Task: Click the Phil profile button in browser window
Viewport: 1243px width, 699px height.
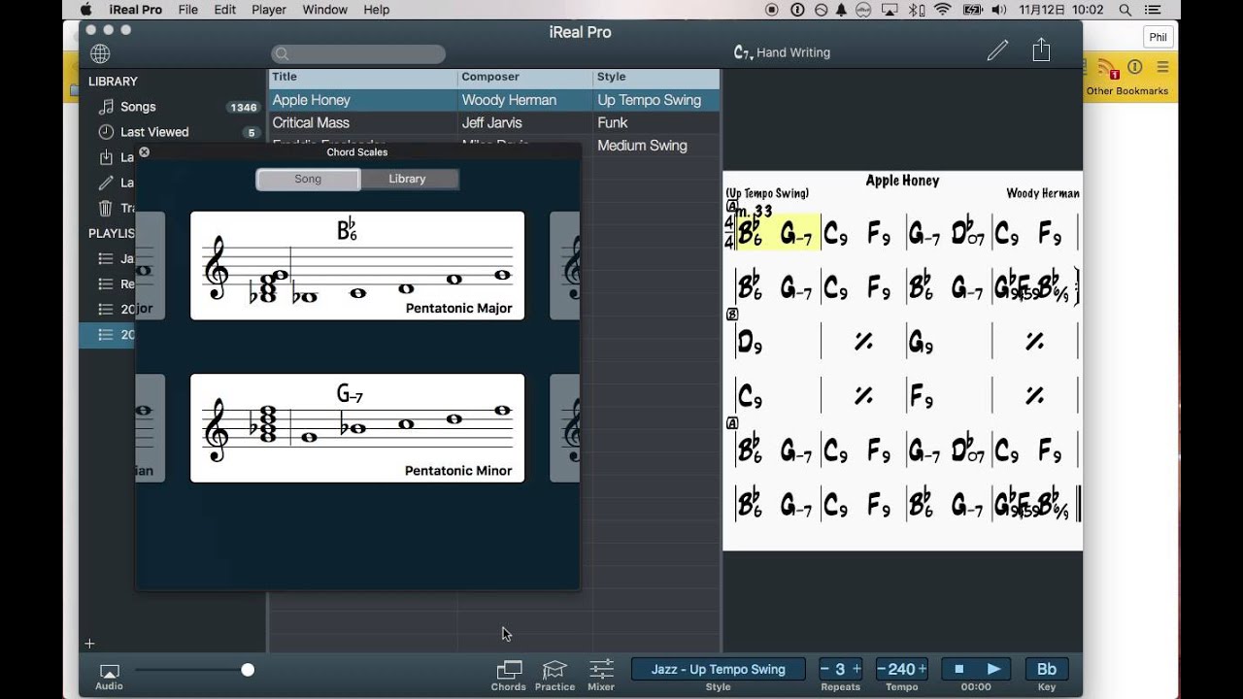Action: point(1159,38)
